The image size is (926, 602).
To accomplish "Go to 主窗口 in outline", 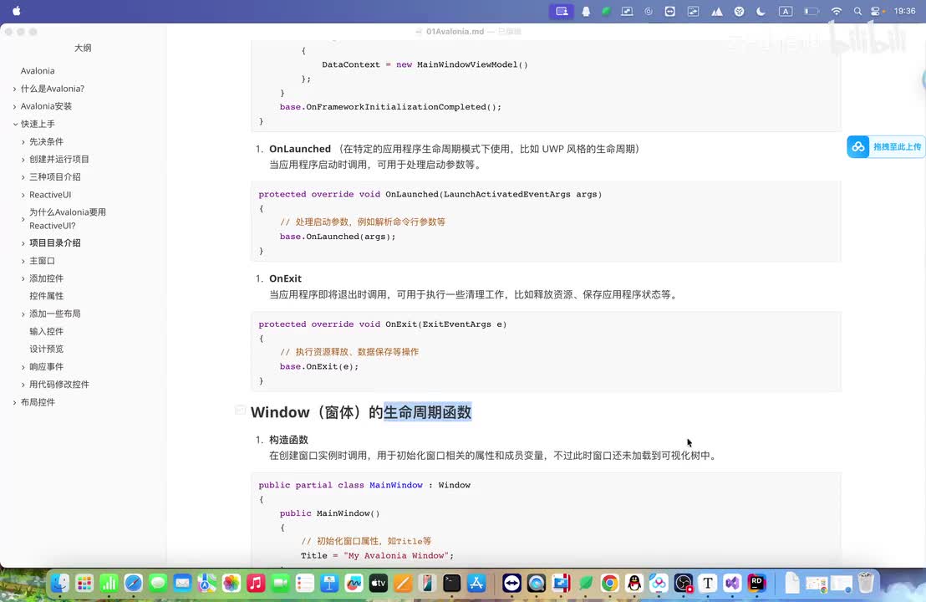I will point(42,261).
